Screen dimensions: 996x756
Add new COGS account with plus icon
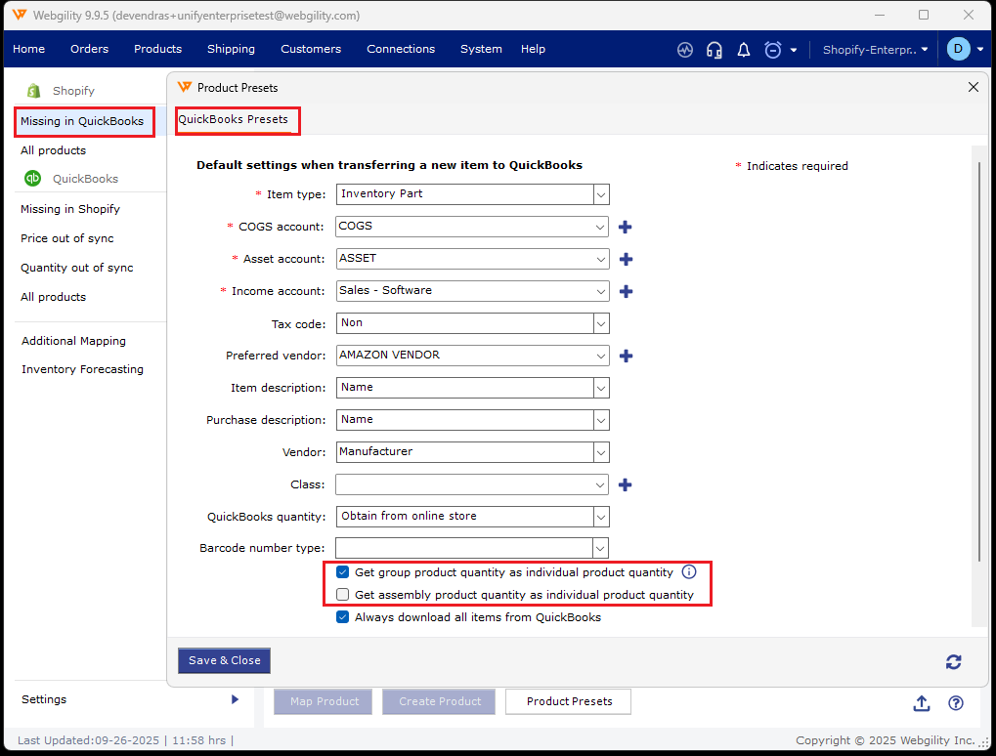[x=626, y=228]
